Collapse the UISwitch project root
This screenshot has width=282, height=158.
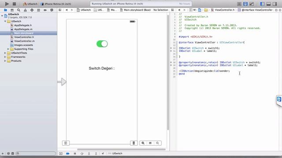point(2,16)
